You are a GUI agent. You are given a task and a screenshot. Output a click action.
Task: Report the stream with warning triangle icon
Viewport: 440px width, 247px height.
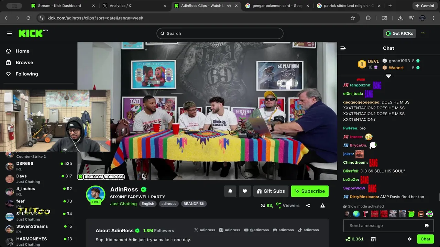(322, 205)
